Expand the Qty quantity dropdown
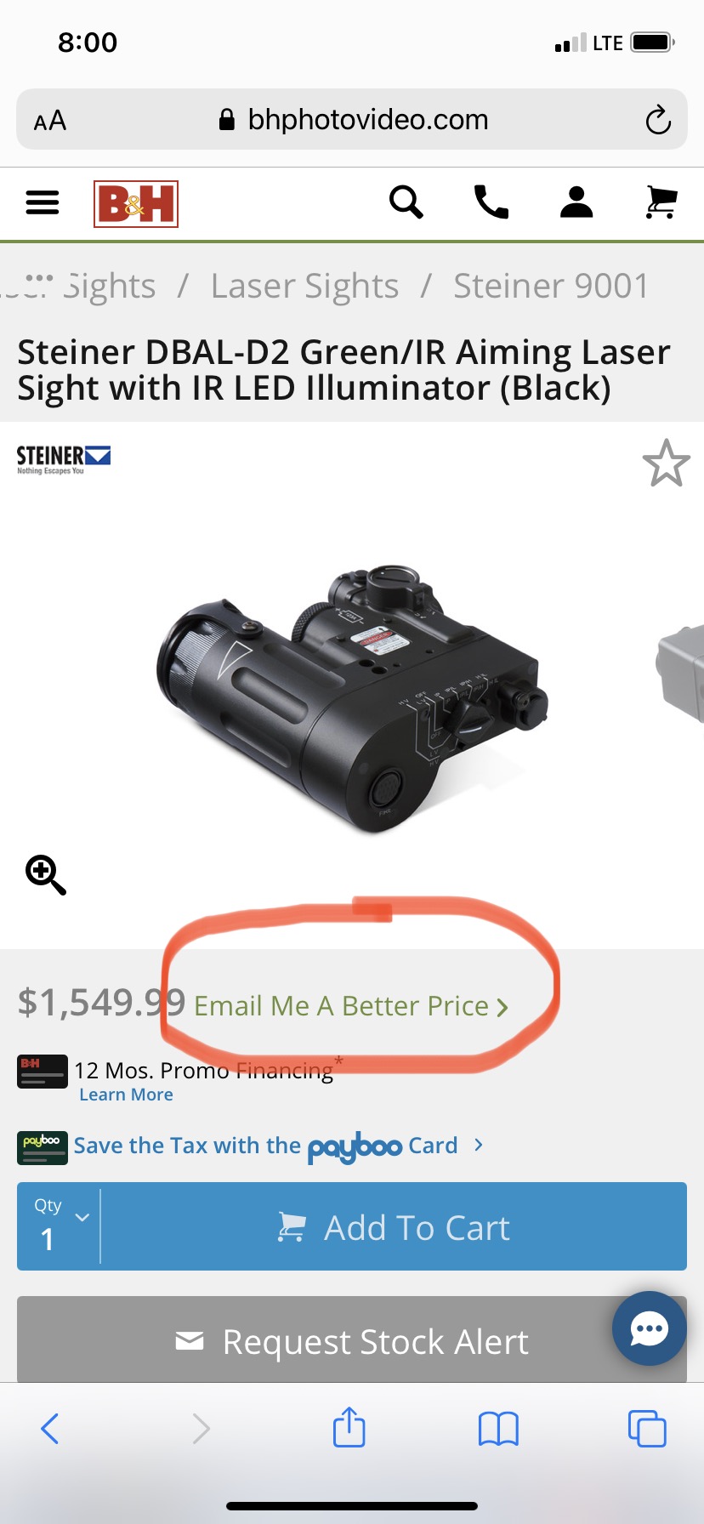Image resolution: width=704 pixels, height=1524 pixels. coord(59,1226)
